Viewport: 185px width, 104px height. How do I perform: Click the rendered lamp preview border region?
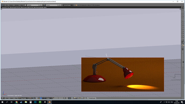pos(123,75)
